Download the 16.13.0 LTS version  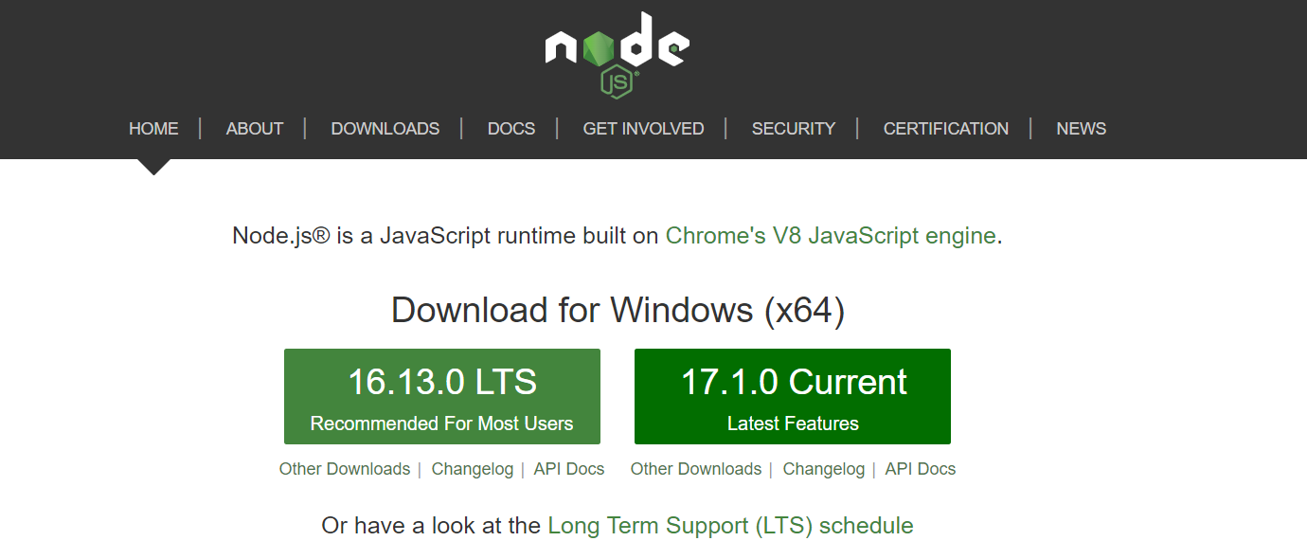(x=442, y=396)
